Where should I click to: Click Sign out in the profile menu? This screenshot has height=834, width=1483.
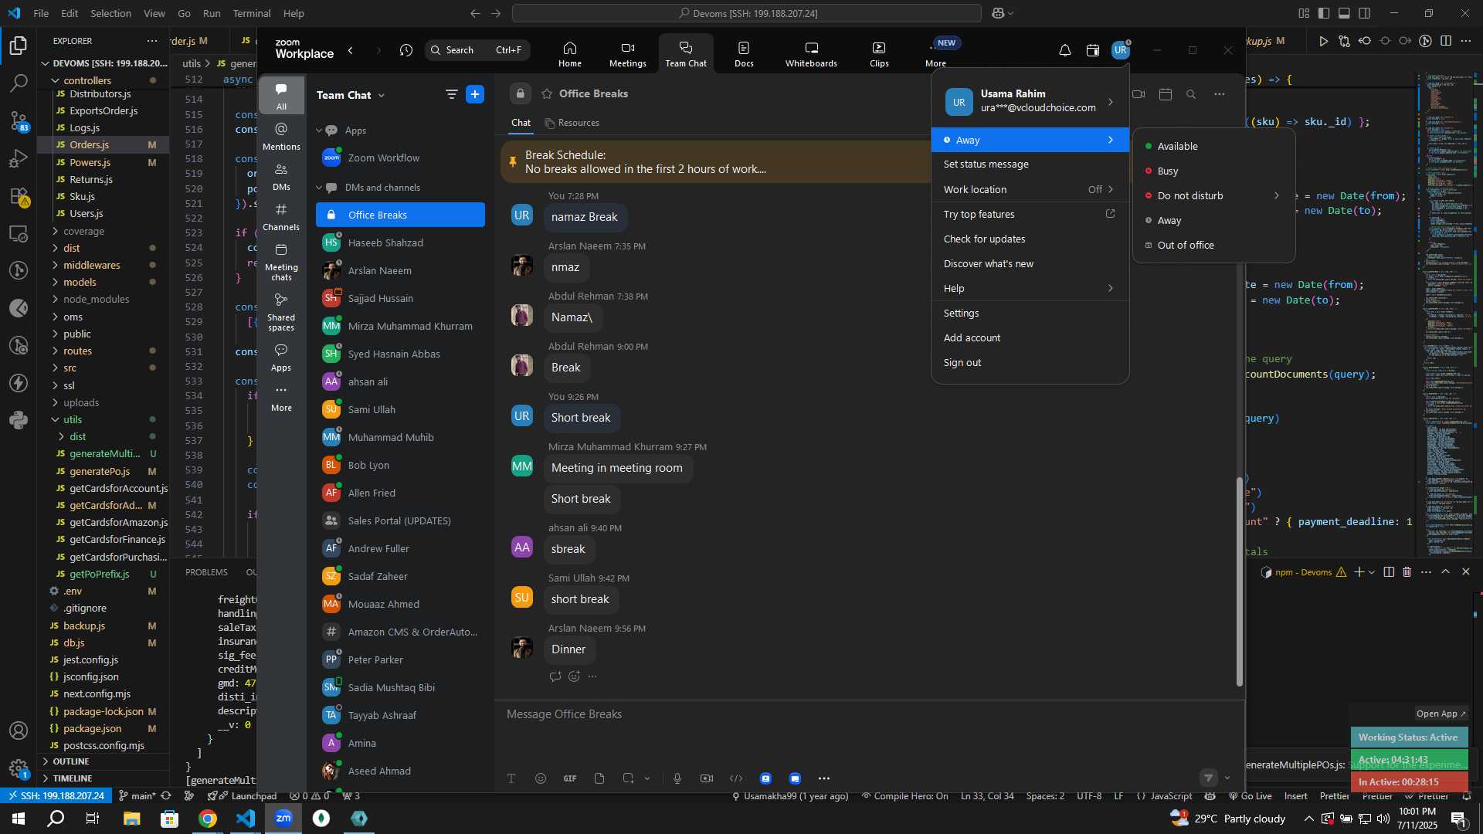[x=1030, y=362]
